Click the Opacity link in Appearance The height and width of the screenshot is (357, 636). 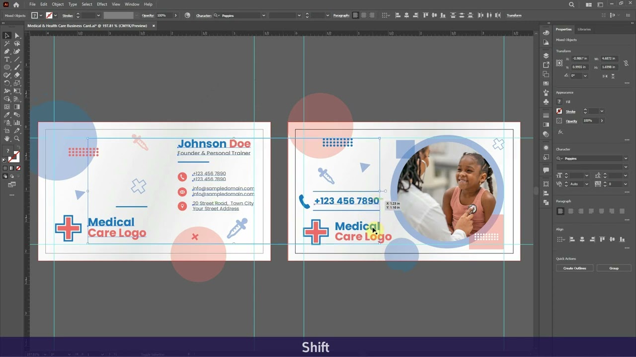pyautogui.click(x=571, y=121)
